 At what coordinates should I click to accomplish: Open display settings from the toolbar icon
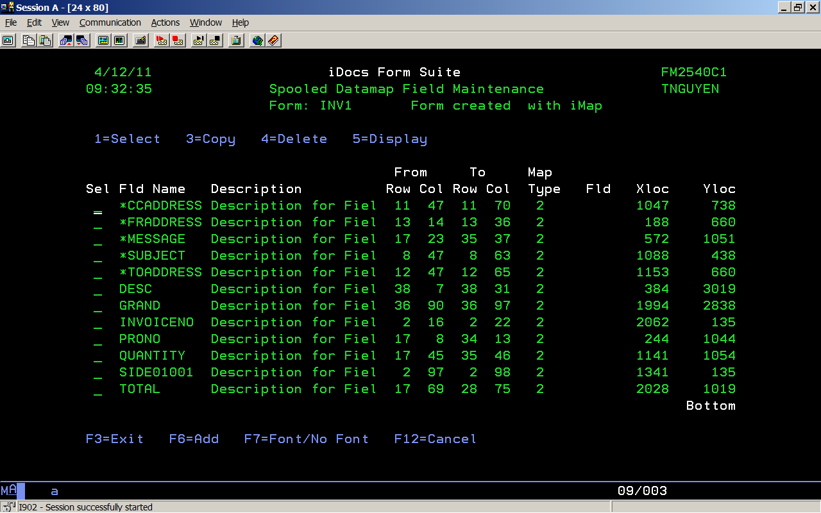(x=103, y=40)
